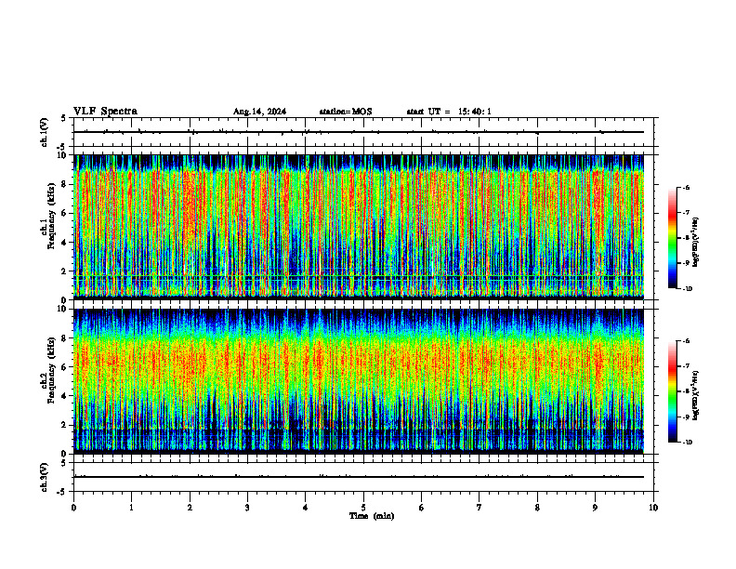The height and width of the screenshot is (569, 736).
Task: Click time-axis tick label "8"
Action: [537, 508]
